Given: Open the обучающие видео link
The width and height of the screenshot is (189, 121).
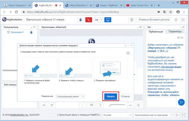Looking at the screenshot, I should pos(171,67).
